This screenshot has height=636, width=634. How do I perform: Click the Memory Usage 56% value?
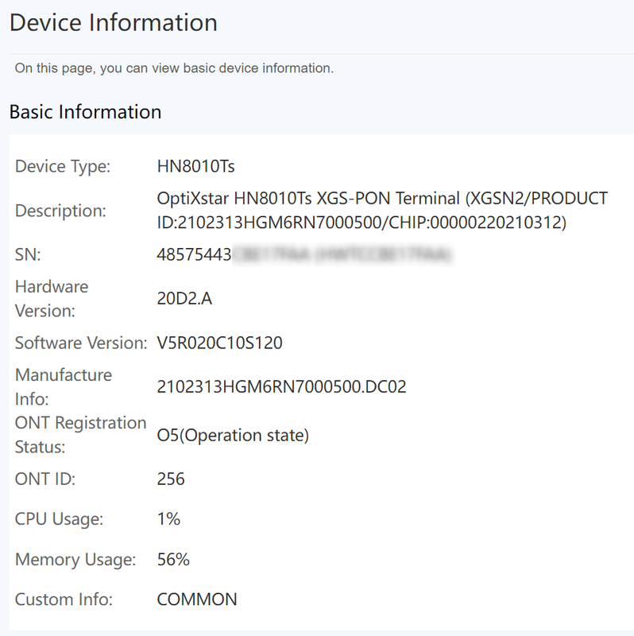coord(173,560)
